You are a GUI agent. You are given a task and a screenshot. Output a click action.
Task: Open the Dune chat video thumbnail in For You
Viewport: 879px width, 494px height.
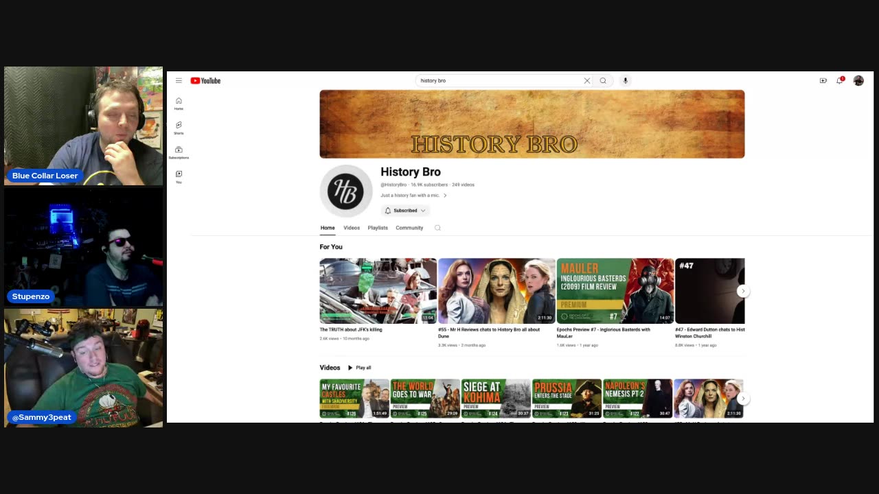pyautogui.click(x=496, y=291)
